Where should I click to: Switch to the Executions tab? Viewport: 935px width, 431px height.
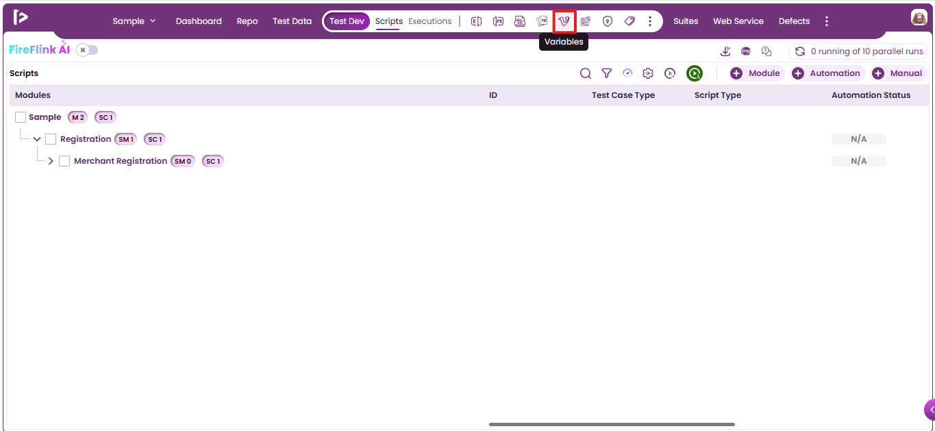coord(430,21)
